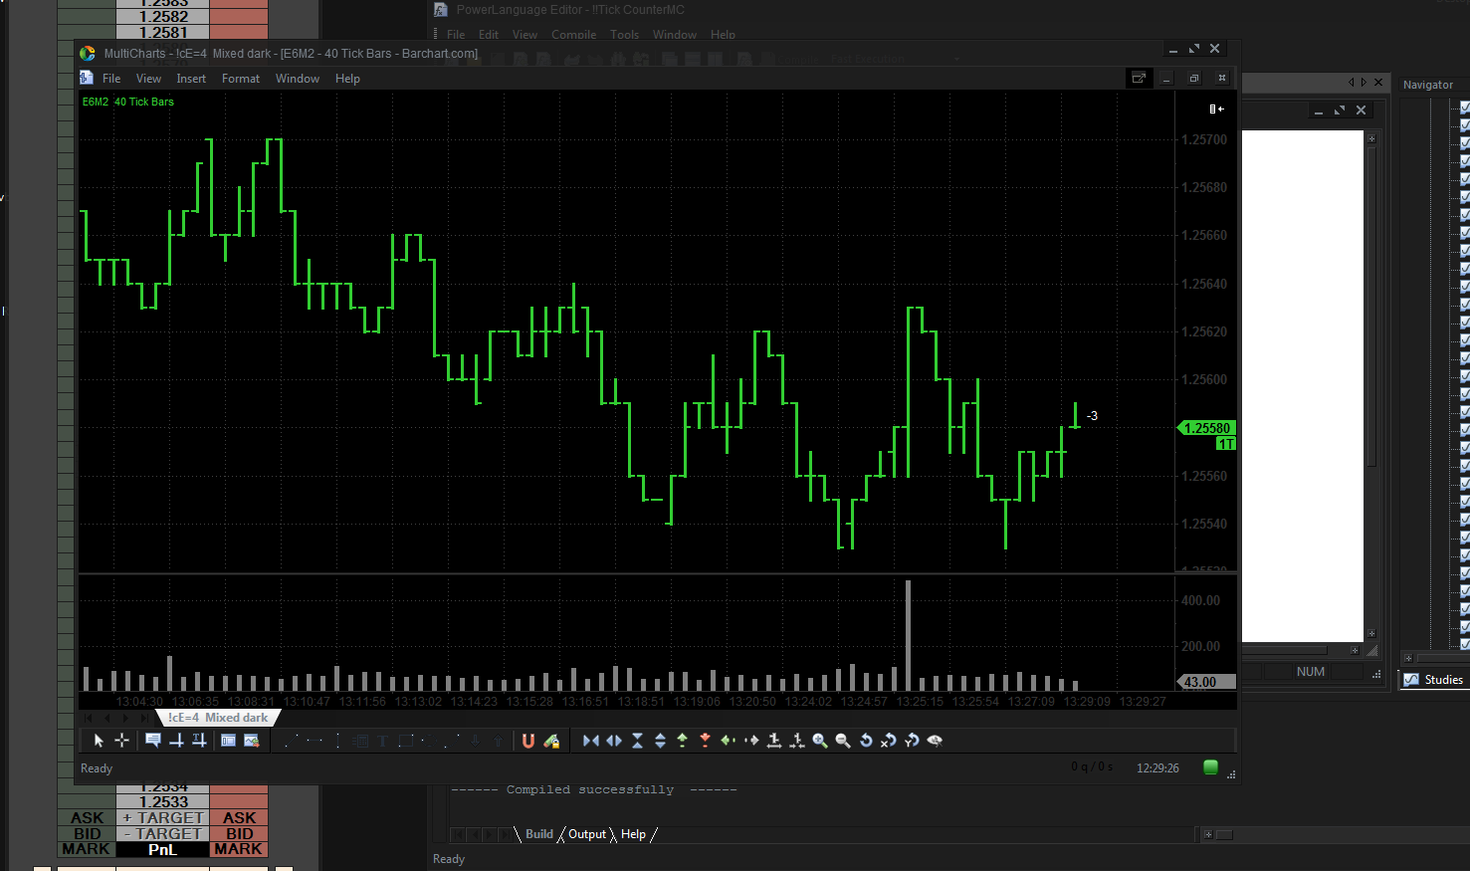The width and height of the screenshot is (1470, 871).
Task: Compress the price scale vertically
Action: (637, 741)
